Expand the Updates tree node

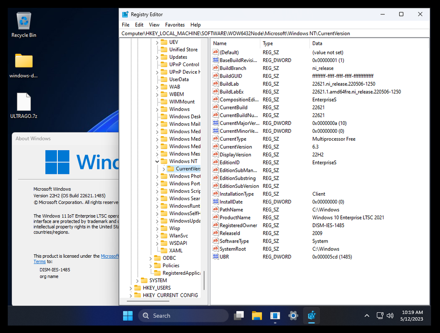pos(157,57)
